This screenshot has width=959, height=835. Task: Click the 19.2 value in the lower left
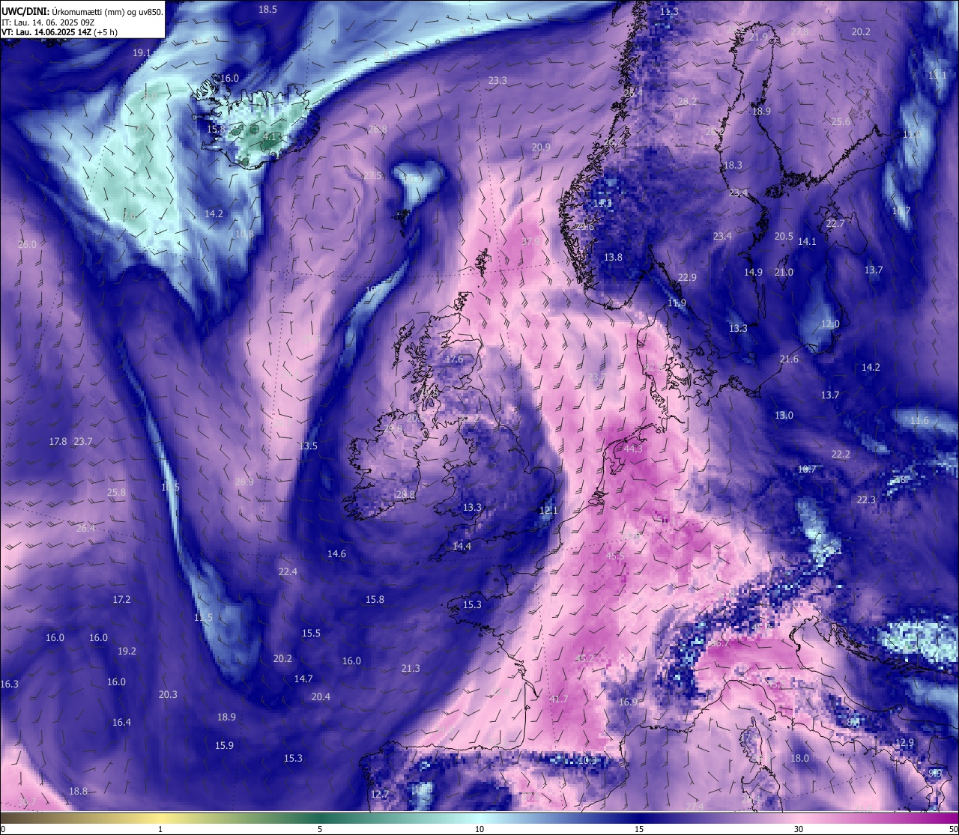point(127,651)
